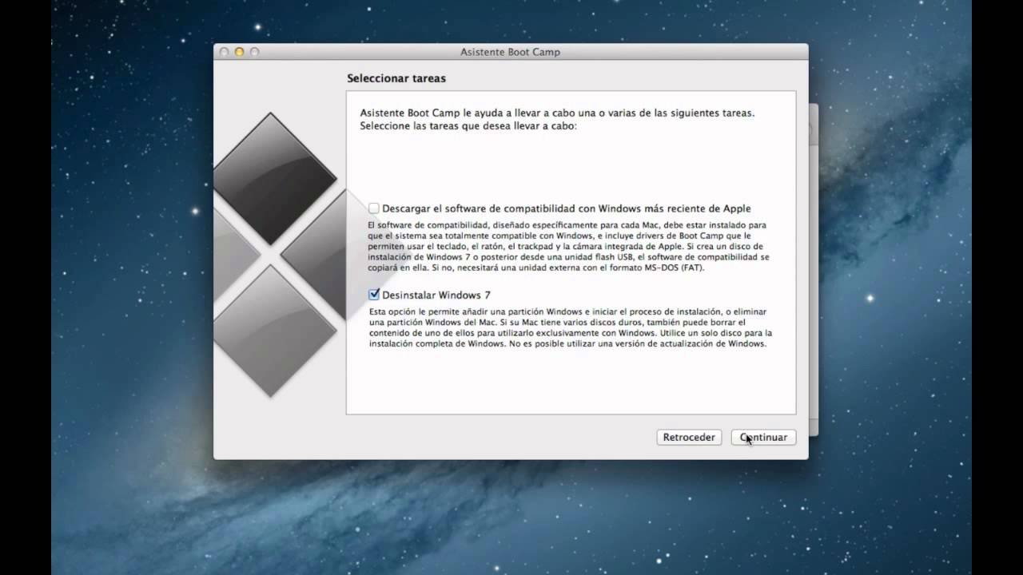The image size is (1023, 575).
Task: Minimize the Asistente Boot Camp window
Action: click(x=239, y=52)
